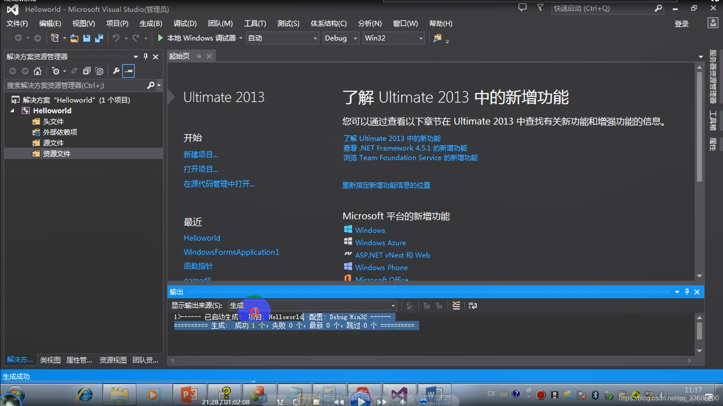Click the Collapse All icon in Solution Explorer
This screenshot has width=723, height=406.
click(x=87, y=71)
